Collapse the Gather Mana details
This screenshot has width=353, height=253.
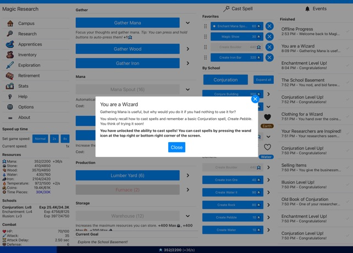187,23
